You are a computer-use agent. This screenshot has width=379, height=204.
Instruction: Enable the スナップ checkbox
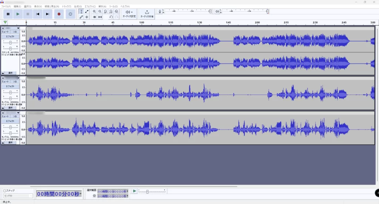5,191
